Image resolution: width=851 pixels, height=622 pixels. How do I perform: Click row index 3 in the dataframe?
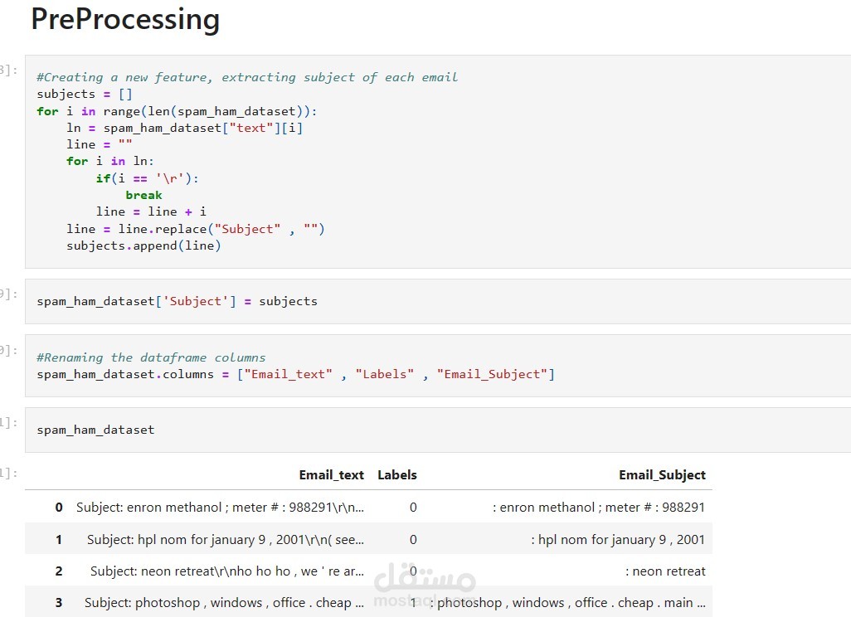coord(59,603)
